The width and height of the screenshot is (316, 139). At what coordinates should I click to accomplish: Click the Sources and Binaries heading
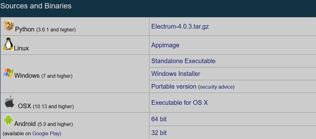tap(36, 6)
